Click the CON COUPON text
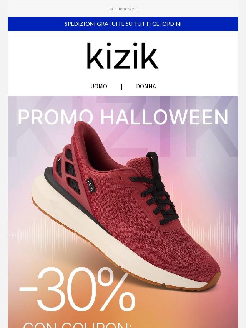The height and width of the screenshot is (328, 246). 78,325
